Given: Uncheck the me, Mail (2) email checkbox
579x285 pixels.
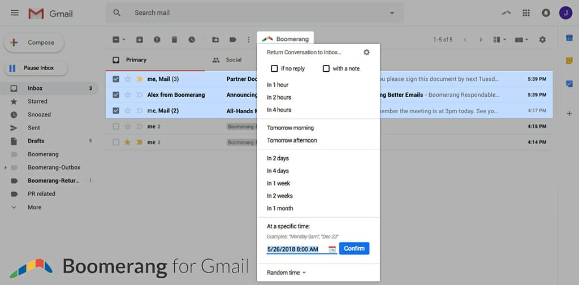Looking at the screenshot, I should 116,111.
